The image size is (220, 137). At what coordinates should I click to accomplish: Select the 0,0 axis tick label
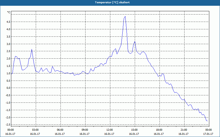(x=8, y=88)
